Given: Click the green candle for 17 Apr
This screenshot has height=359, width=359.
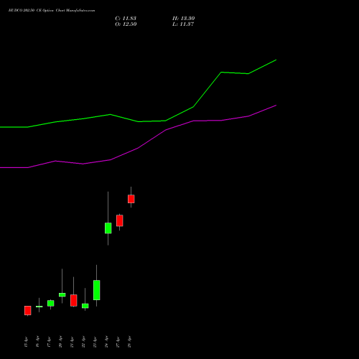Looking at the screenshot, I should [x=51, y=303].
